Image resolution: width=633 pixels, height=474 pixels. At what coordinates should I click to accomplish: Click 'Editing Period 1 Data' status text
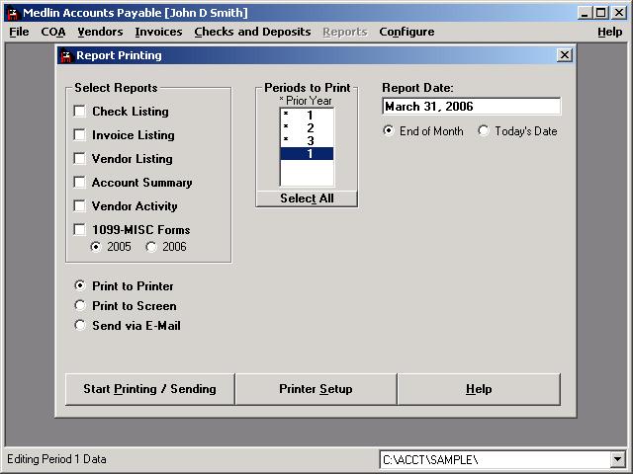tap(56, 459)
